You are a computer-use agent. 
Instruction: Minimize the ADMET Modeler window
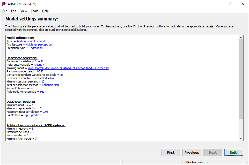219,4
